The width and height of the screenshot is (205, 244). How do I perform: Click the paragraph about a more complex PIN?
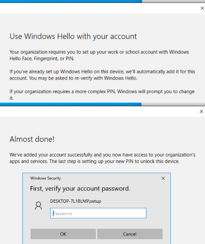102,94
